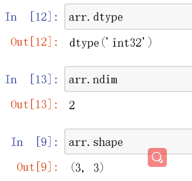The width and height of the screenshot is (192, 181).
Task: Click the In [9] prompt label
Action: [35, 142]
